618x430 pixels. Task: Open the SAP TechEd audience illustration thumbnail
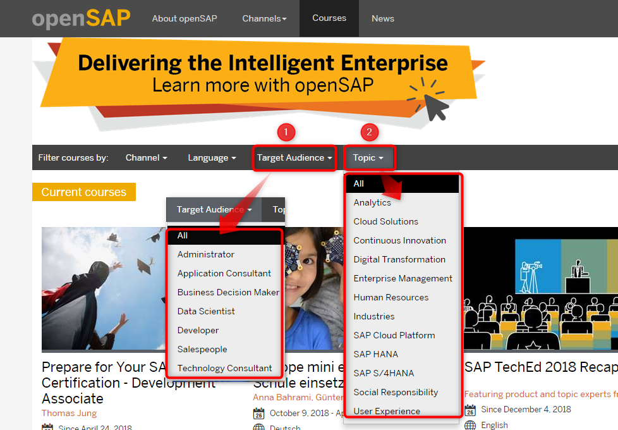pos(541,288)
